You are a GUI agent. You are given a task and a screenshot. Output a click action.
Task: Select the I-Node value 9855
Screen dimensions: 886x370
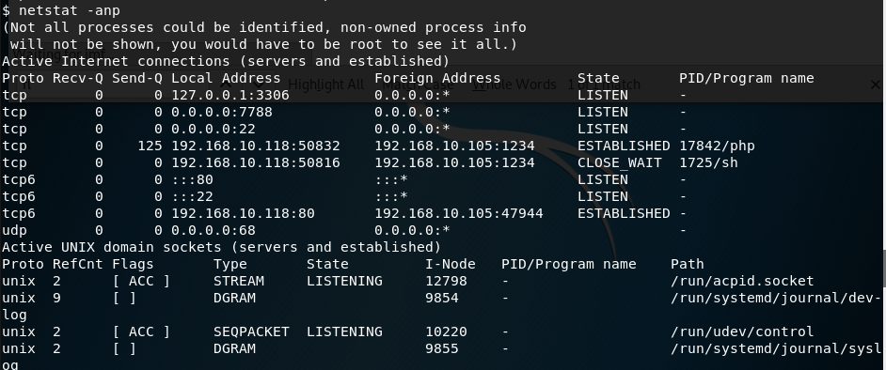[x=442, y=348]
